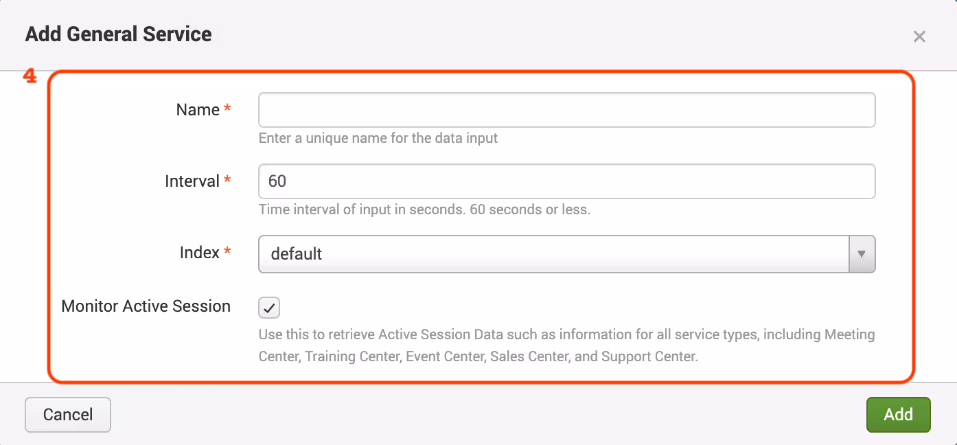957x445 pixels.
Task: Click the Name text field
Action: pos(566,110)
